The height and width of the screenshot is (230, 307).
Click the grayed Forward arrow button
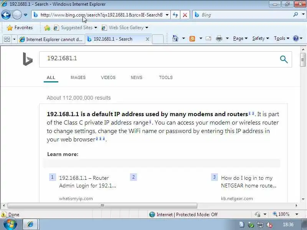tap(17, 15)
